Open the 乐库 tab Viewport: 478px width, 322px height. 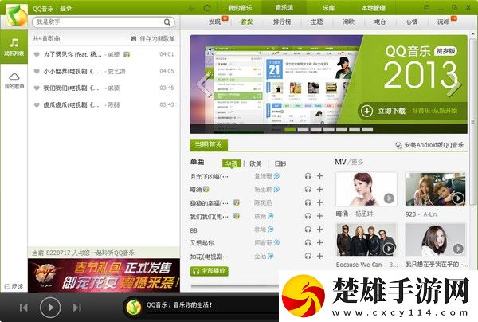click(328, 8)
